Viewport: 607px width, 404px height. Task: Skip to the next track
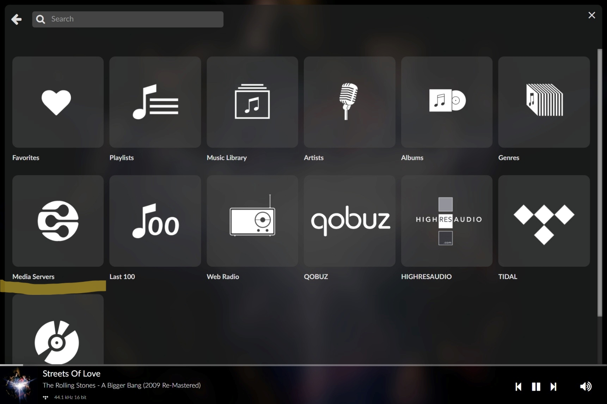[553, 386]
